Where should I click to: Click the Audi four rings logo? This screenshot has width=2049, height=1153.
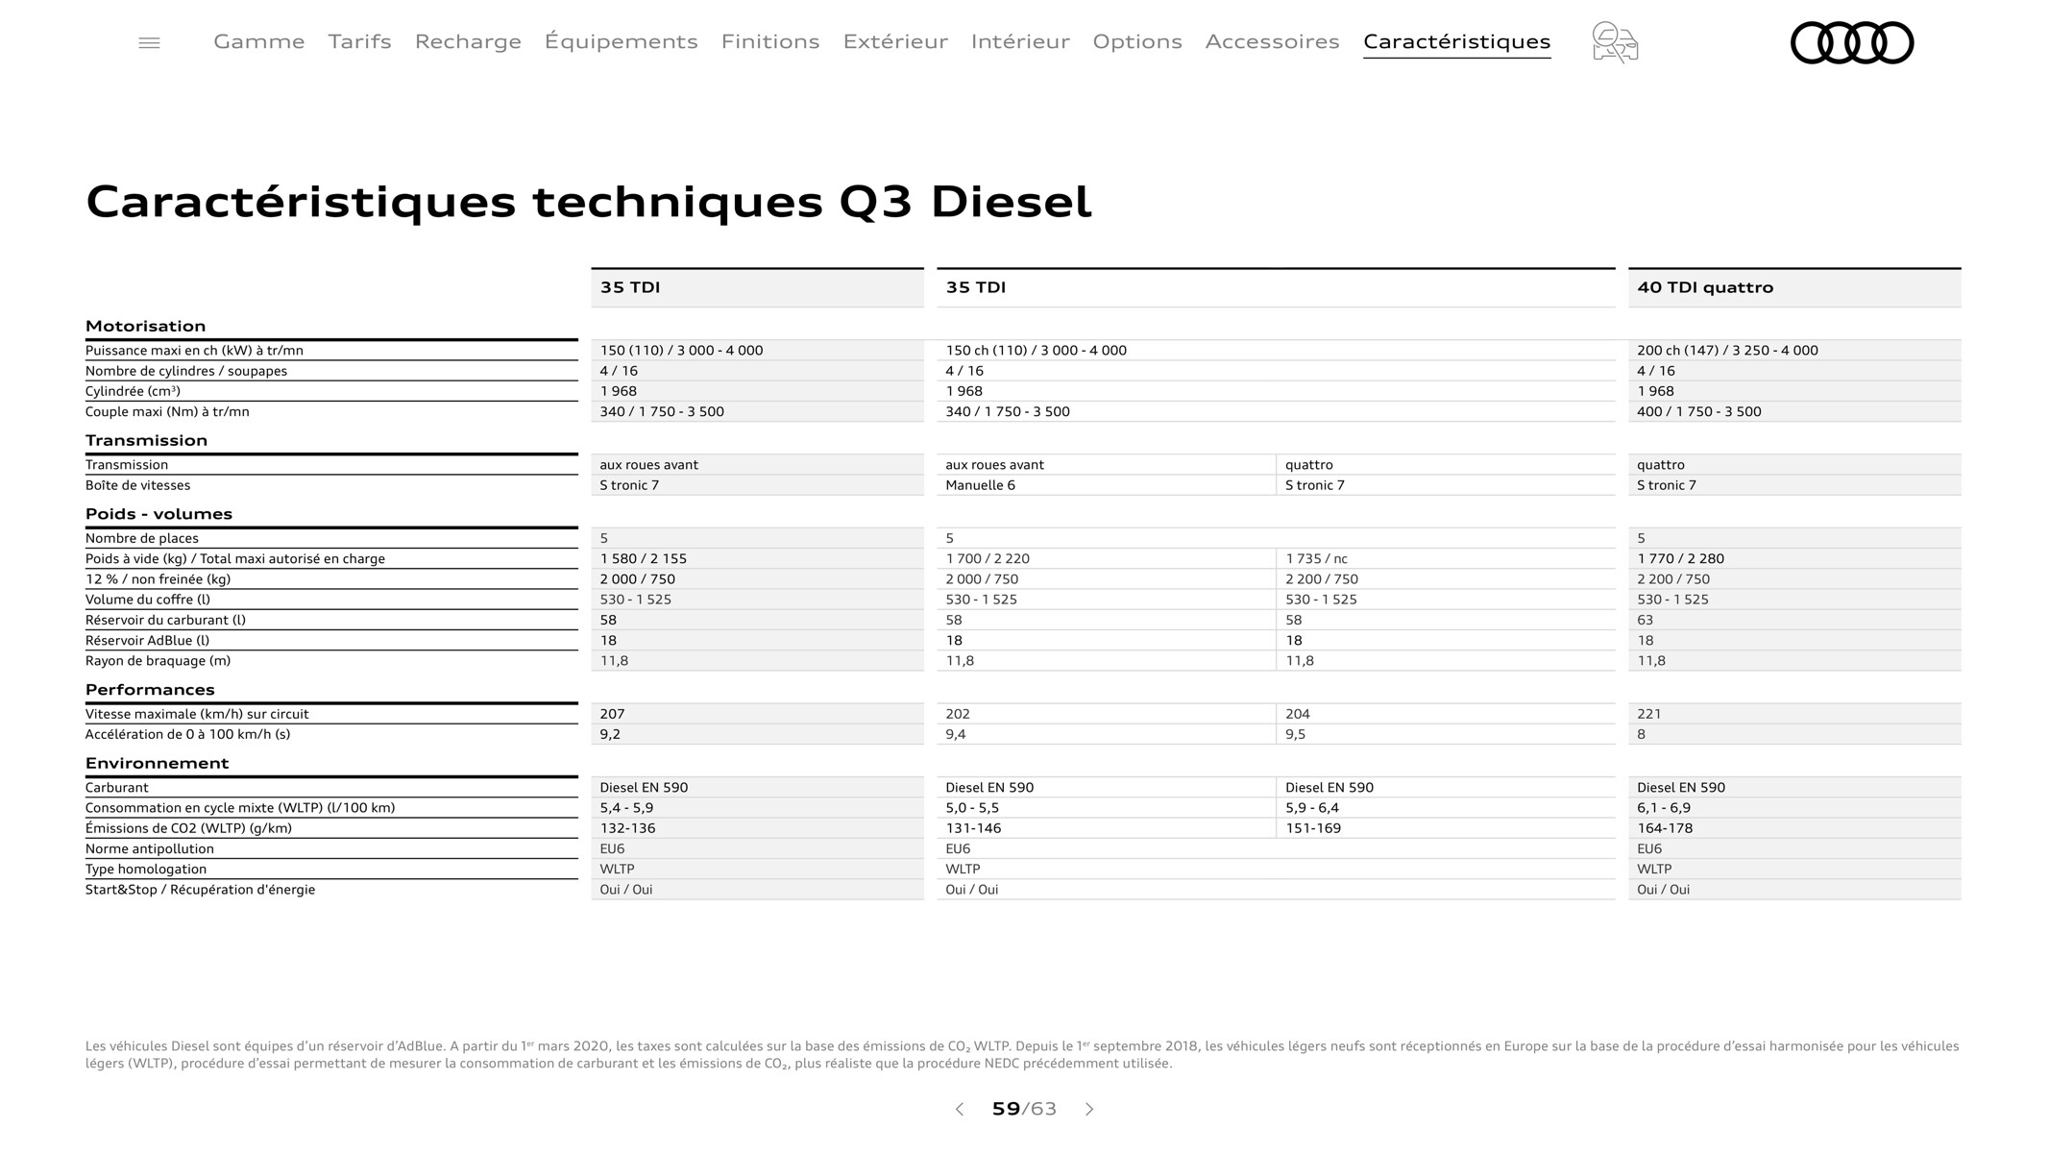click(x=1852, y=43)
